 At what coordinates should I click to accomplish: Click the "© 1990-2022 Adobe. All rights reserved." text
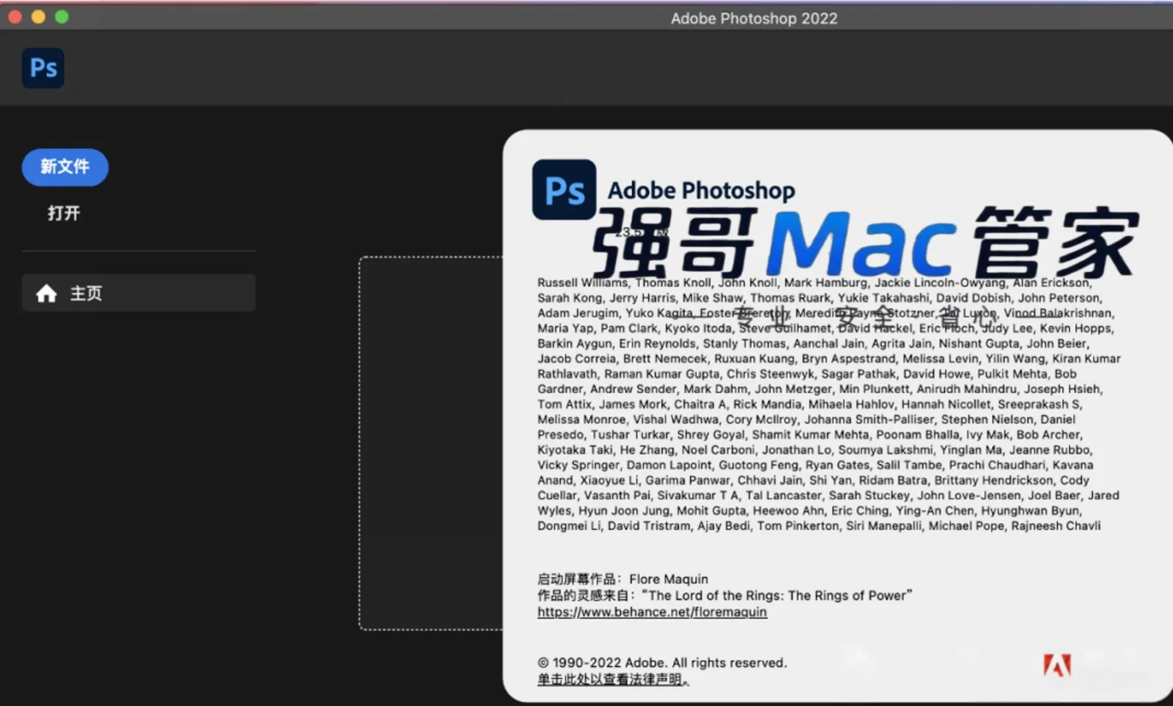coord(662,663)
